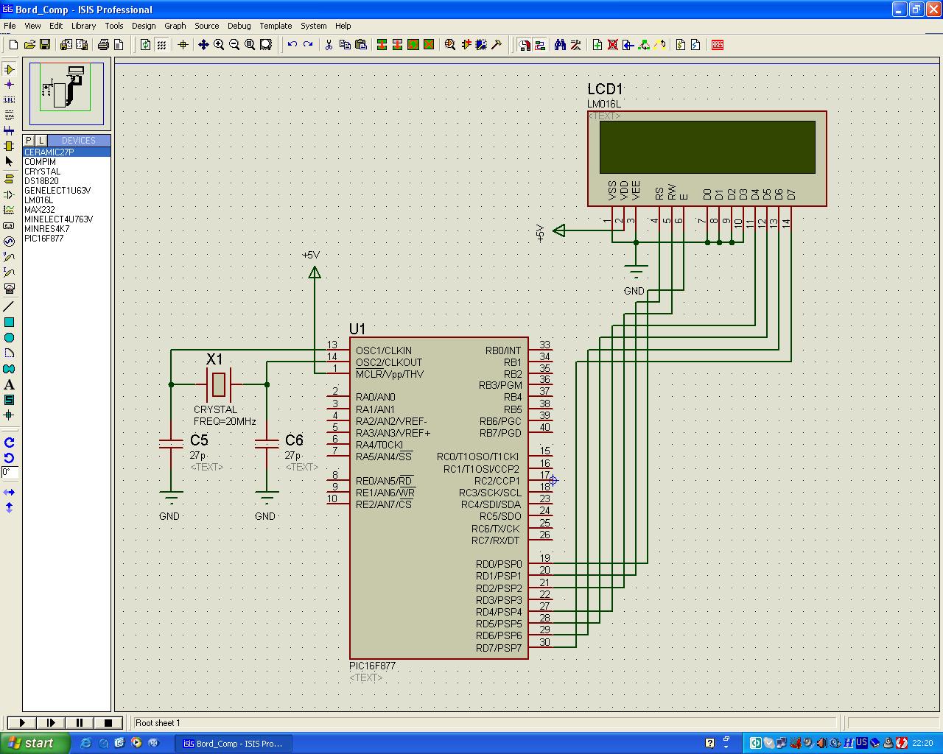
Task: Click the Search and Tag binoculars
Action: (x=560, y=45)
